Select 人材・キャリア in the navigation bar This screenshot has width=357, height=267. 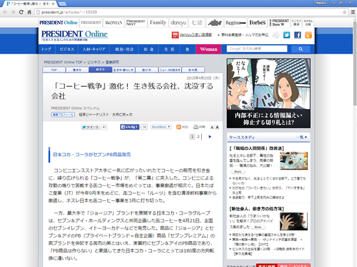(94, 49)
